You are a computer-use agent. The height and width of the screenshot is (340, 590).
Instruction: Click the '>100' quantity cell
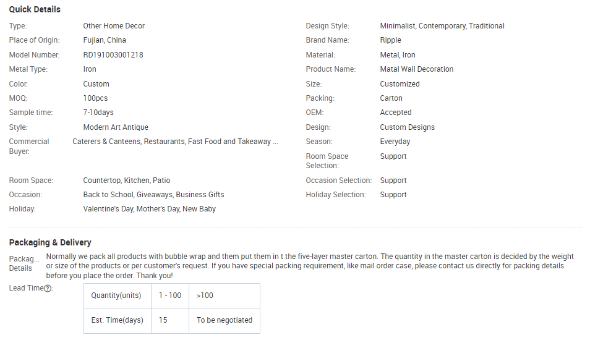coord(205,295)
